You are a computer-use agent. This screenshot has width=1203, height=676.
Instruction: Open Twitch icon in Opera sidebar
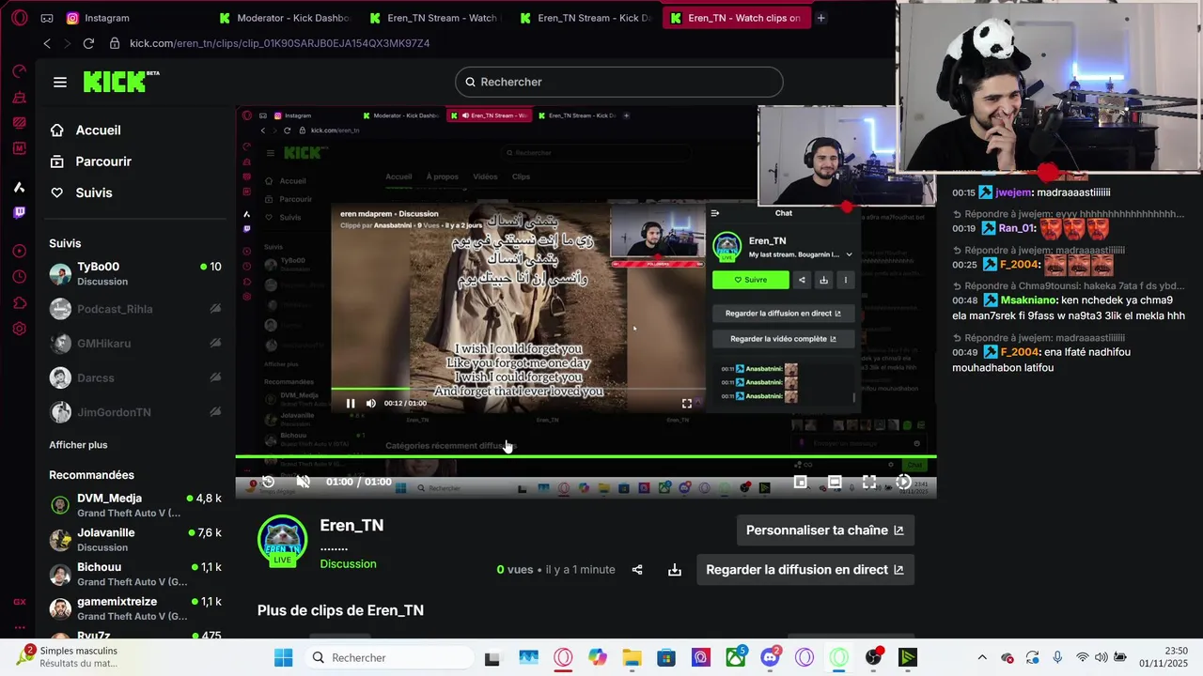[x=19, y=213]
